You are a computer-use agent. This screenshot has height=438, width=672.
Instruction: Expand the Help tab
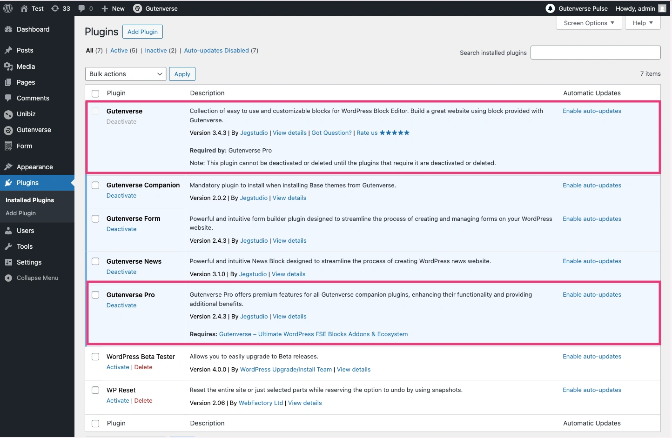click(643, 23)
